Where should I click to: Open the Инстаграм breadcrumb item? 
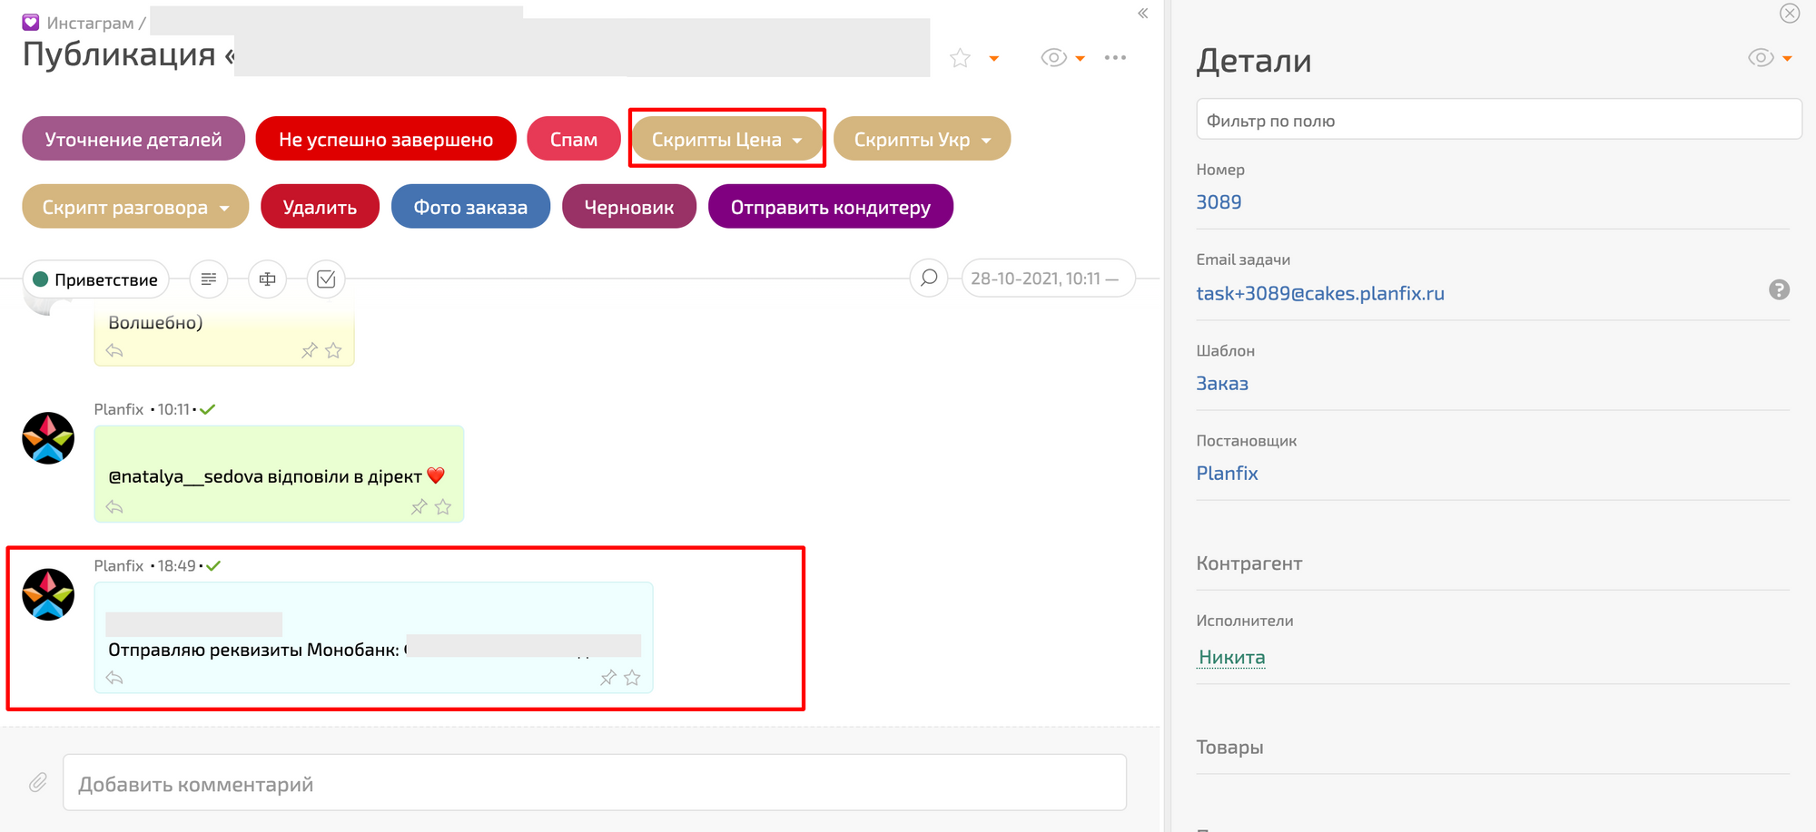click(89, 23)
